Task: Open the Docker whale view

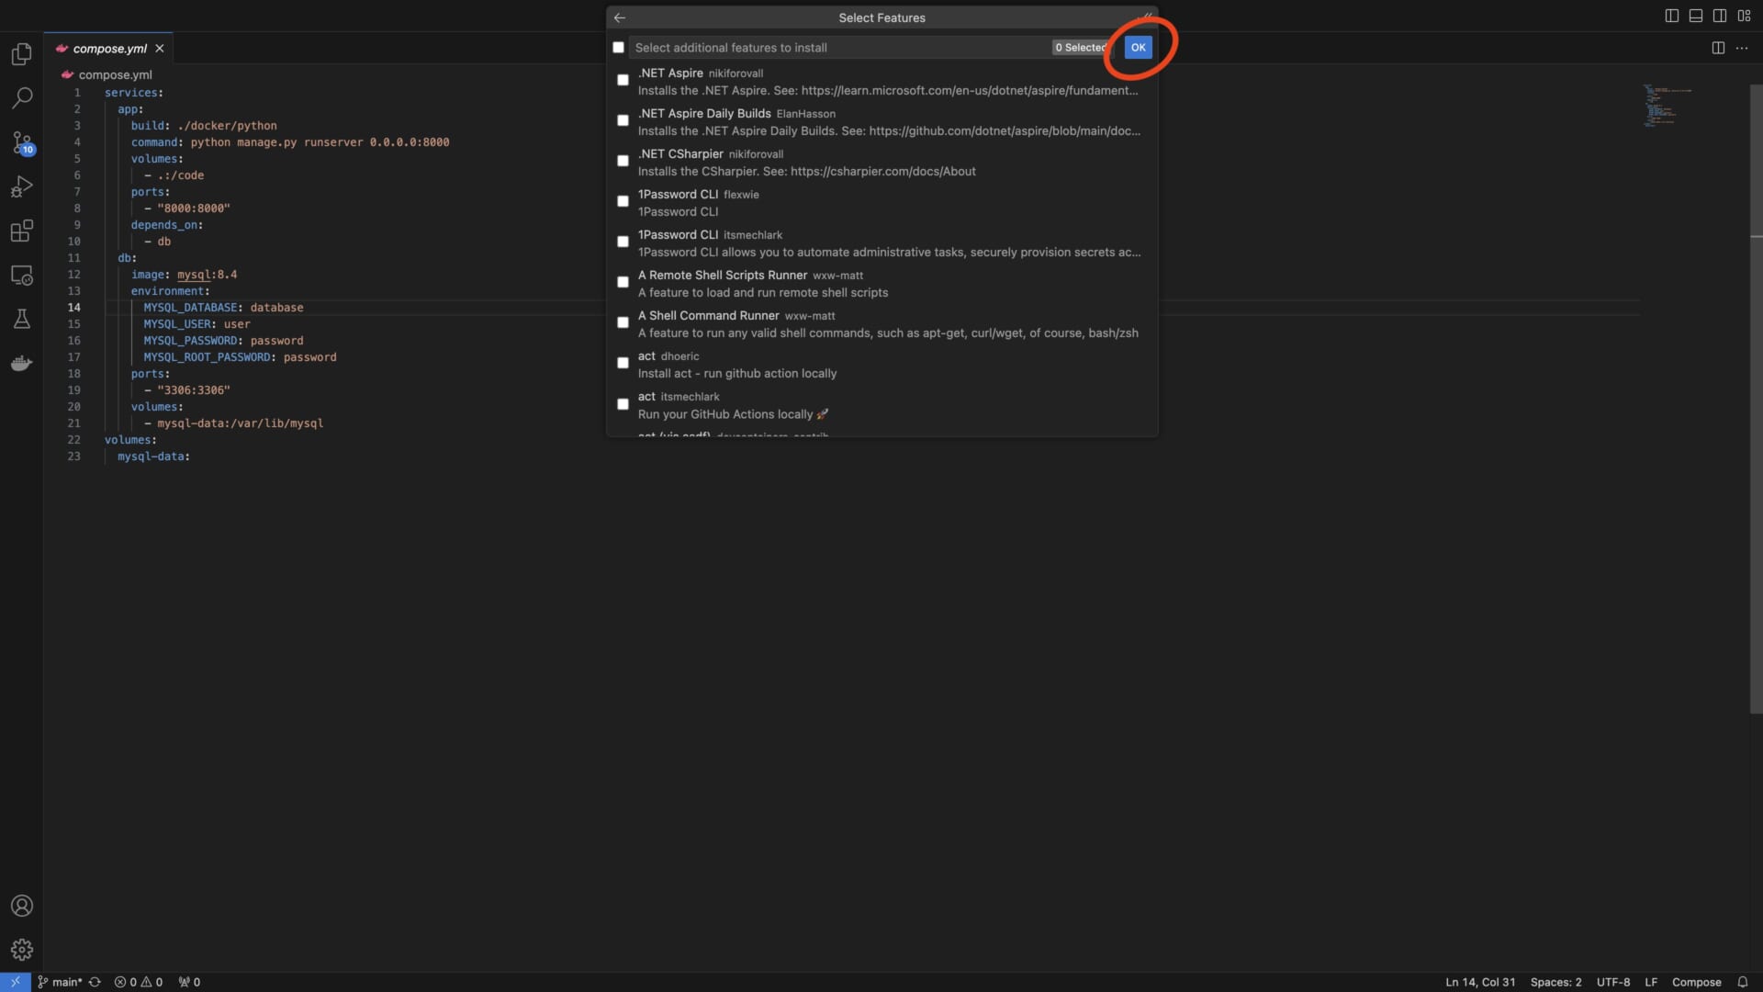Action: point(22,363)
